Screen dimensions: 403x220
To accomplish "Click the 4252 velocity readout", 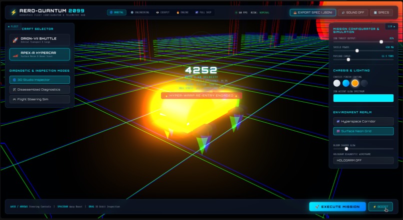I will point(201,70).
